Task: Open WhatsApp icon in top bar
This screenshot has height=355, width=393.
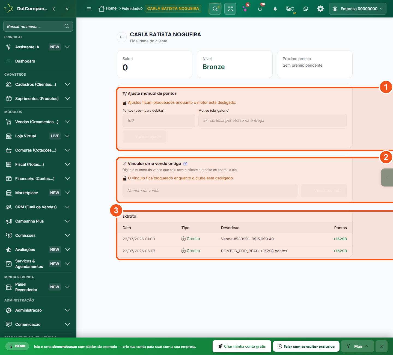Action: pos(306,9)
